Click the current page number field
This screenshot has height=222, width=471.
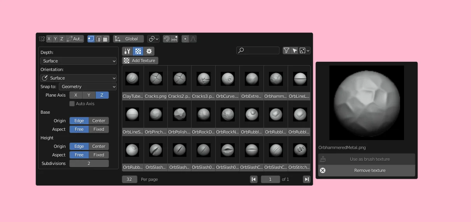pyautogui.click(x=271, y=179)
